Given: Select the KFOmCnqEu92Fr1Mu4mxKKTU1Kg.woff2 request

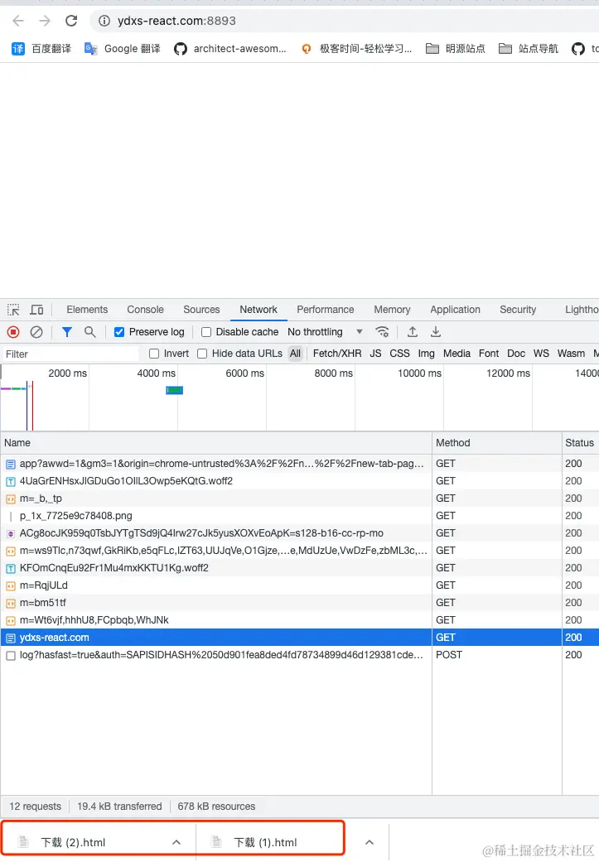Looking at the screenshot, I should [x=299, y=568].
